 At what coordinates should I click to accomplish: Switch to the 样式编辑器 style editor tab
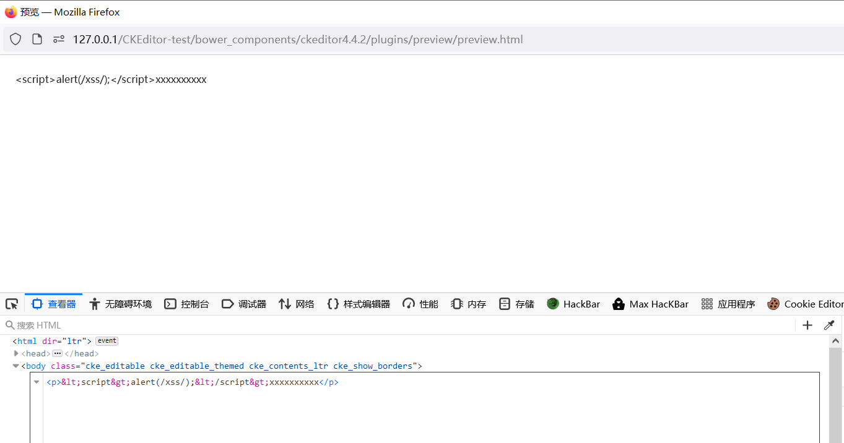[x=359, y=304]
